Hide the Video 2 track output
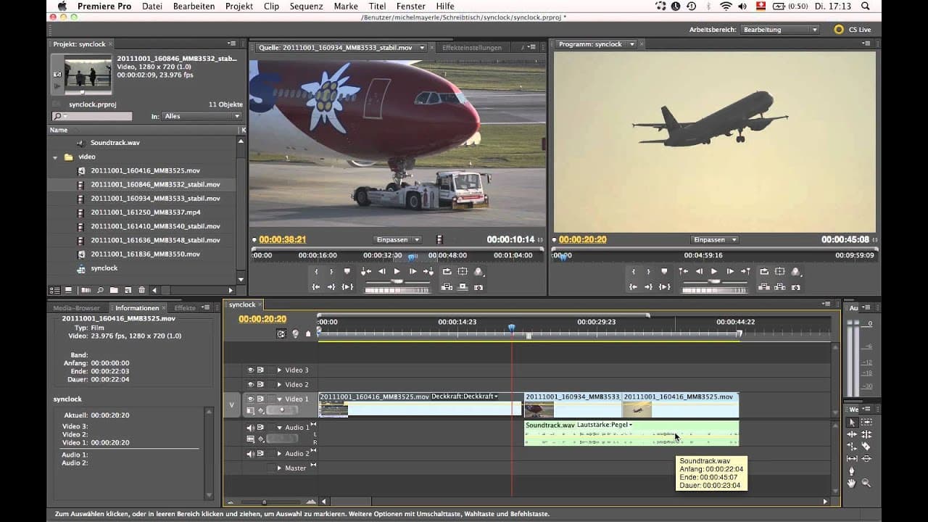The image size is (928, 522). 251,384
